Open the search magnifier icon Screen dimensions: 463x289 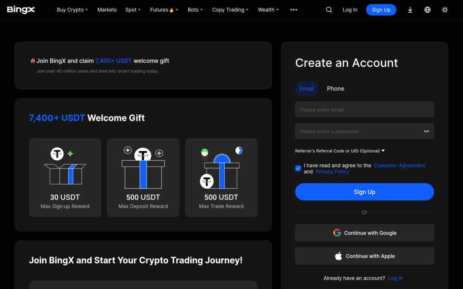point(329,10)
